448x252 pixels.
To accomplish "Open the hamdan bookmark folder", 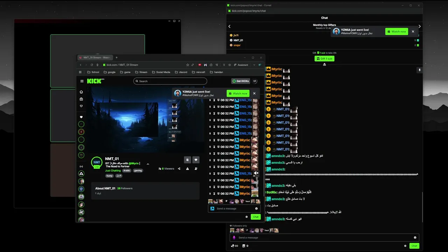I will click(216, 72).
